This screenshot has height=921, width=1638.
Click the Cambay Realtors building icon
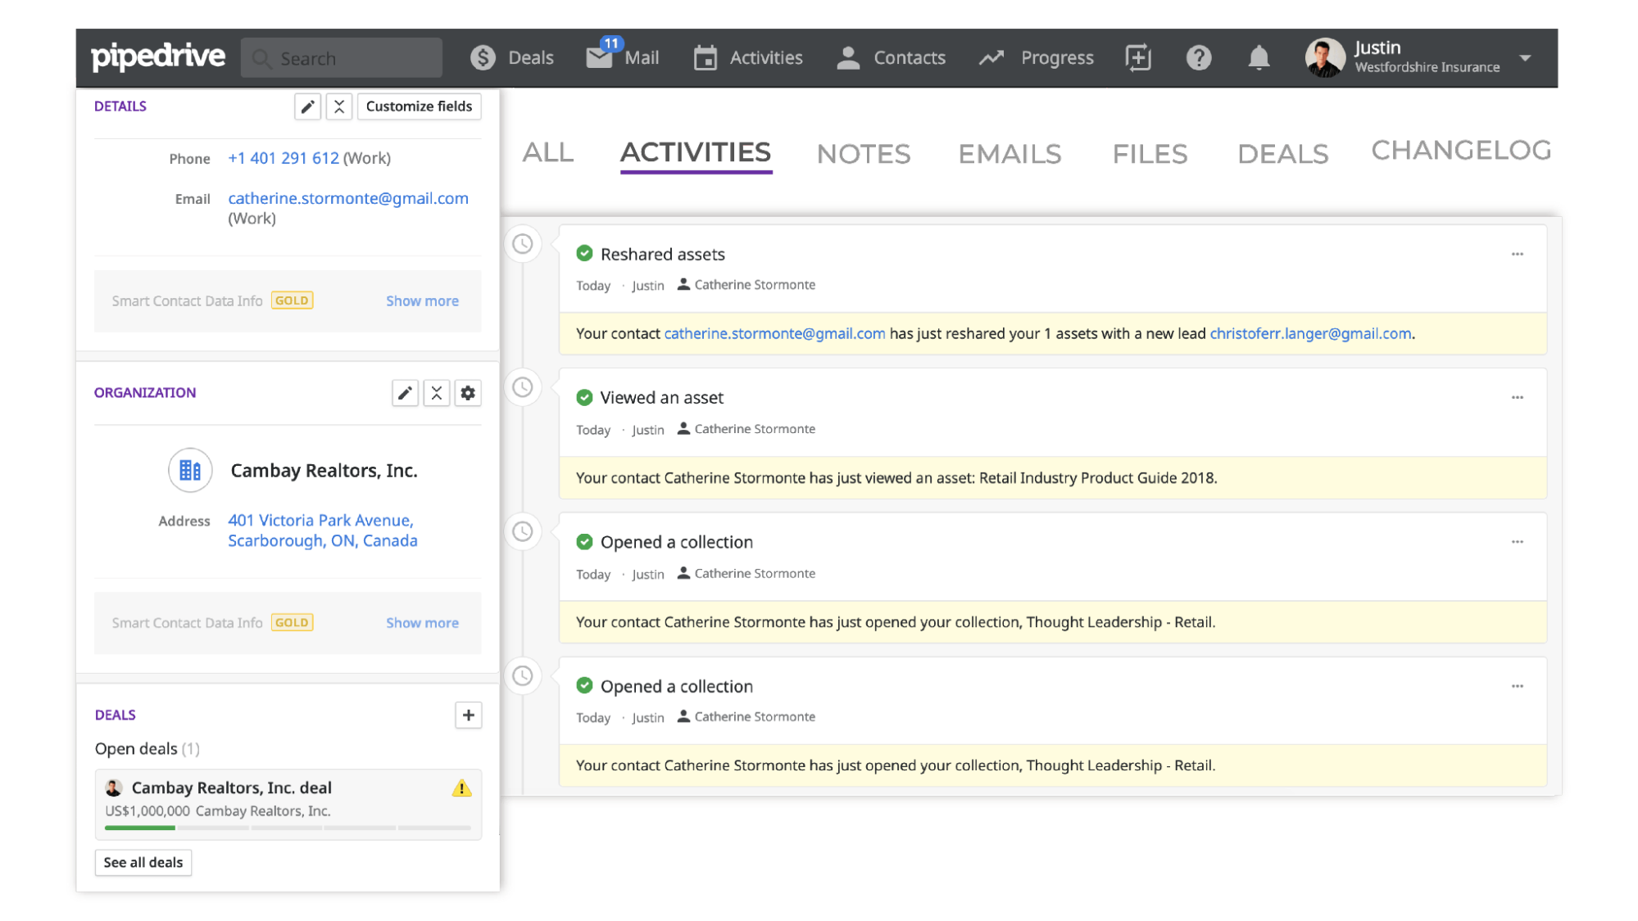pos(190,470)
